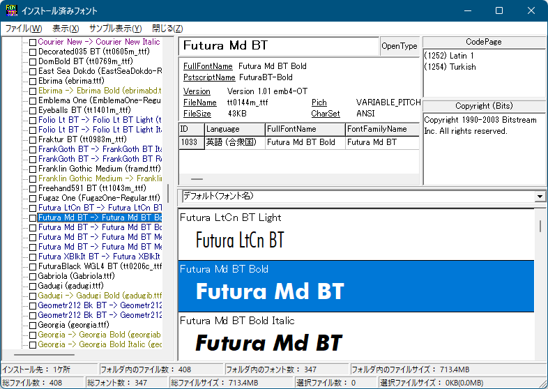Click the app icon in the title bar
Image resolution: width=548 pixels, height=389 pixels.
pyautogui.click(x=11, y=10)
